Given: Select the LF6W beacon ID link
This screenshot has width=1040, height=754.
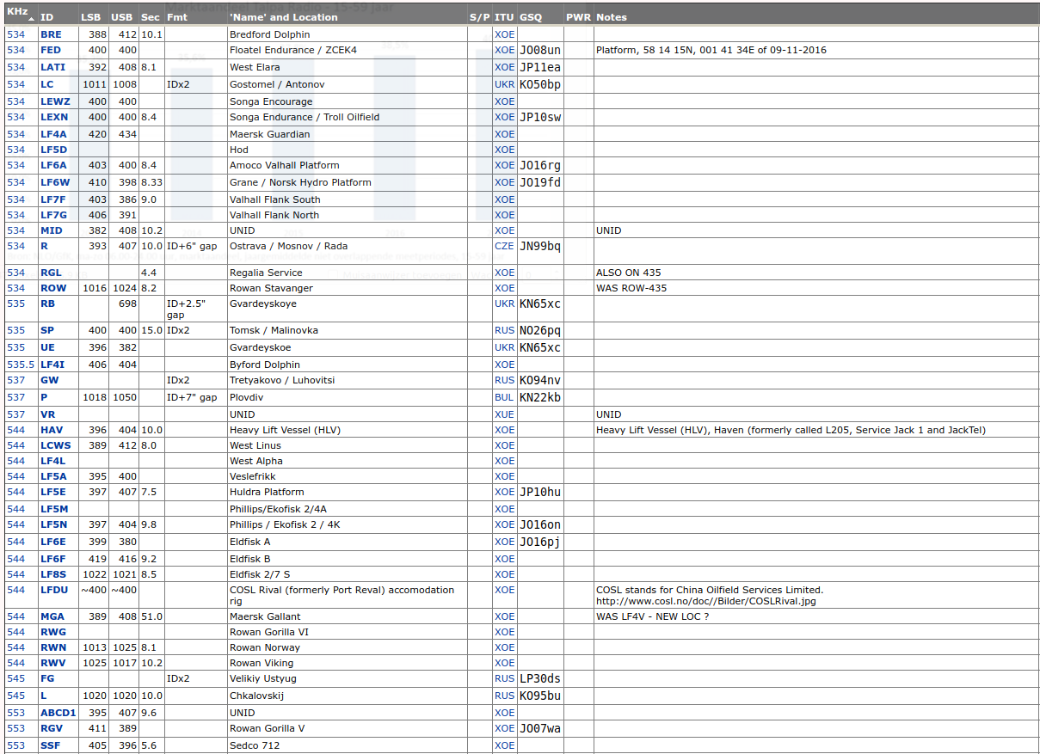Looking at the screenshot, I should coord(55,182).
